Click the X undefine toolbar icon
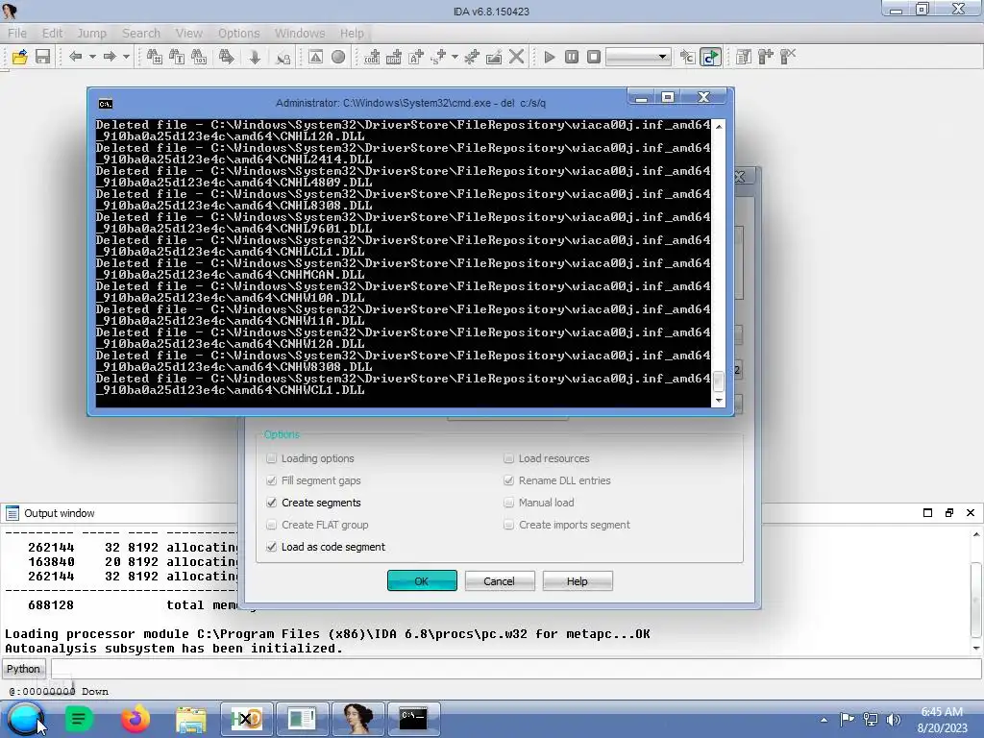 (516, 57)
